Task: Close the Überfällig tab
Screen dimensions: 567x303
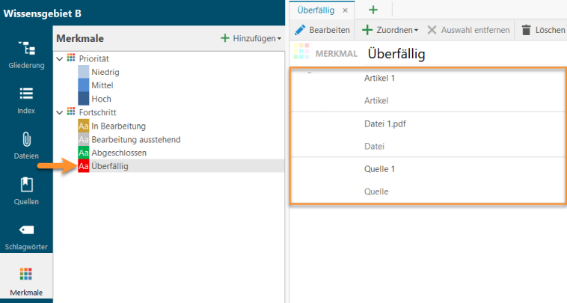Action: [x=346, y=10]
